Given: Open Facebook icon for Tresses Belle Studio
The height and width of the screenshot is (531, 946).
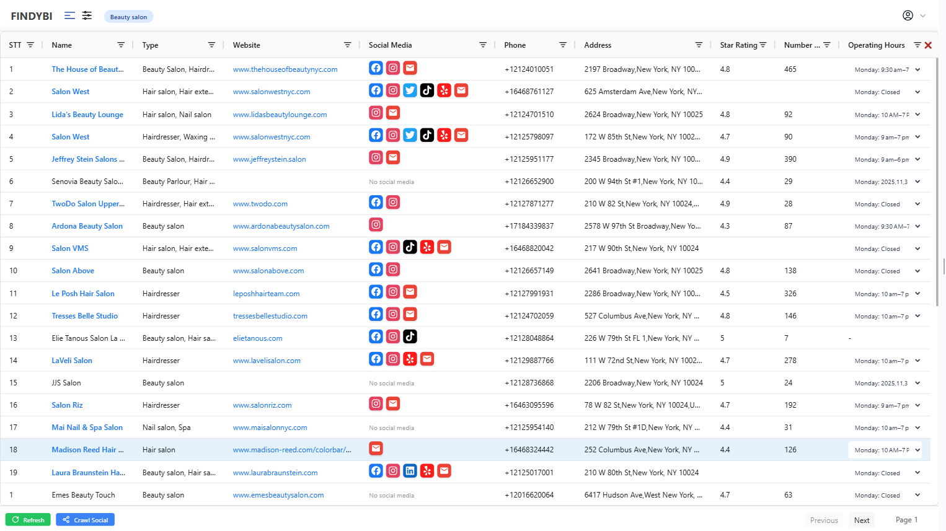Looking at the screenshot, I should (376, 314).
